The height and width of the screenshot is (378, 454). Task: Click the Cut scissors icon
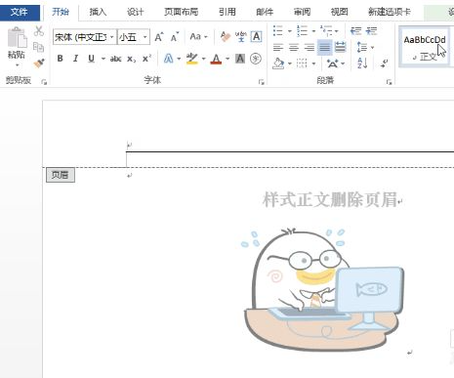click(39, 31)
